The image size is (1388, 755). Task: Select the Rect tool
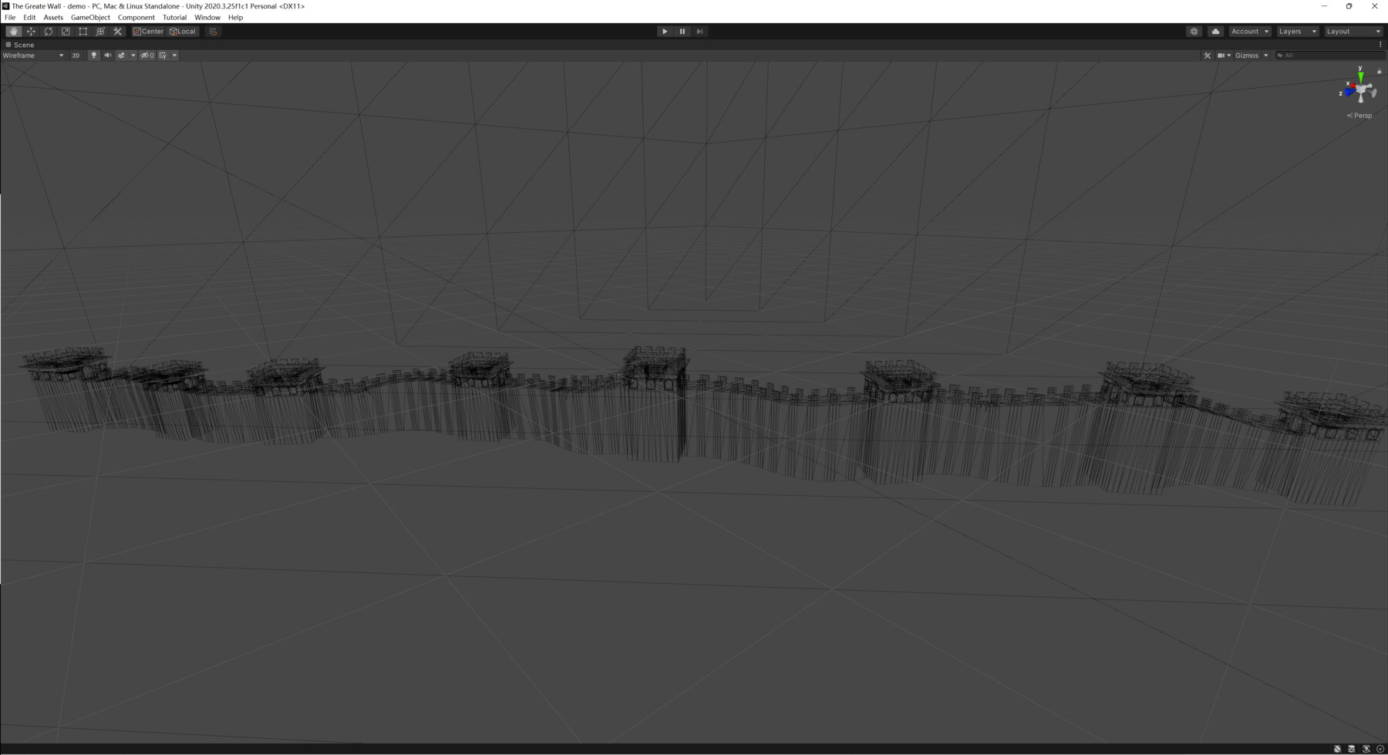pos(83,32)
